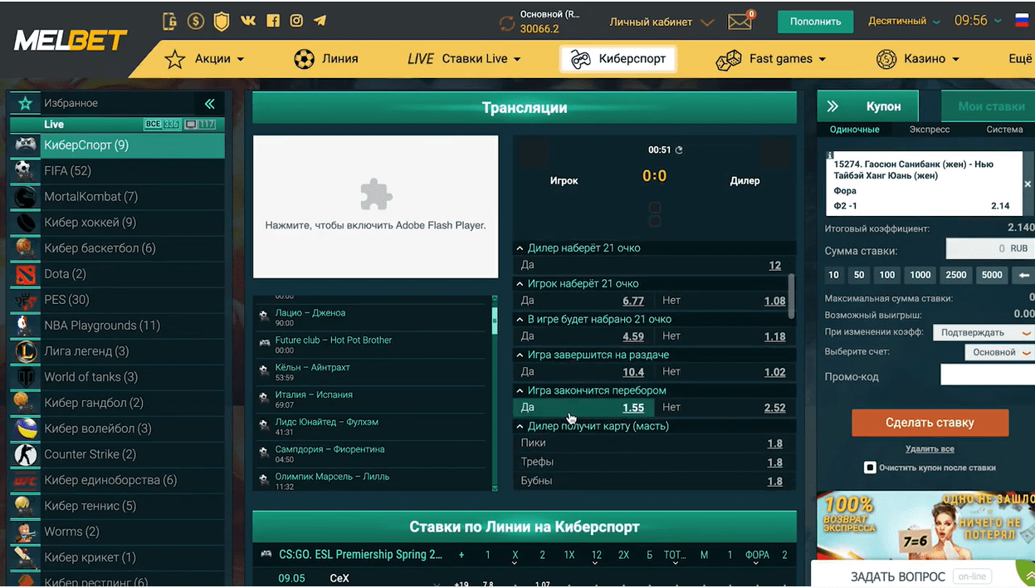Select Кибер хоккей (9) category
Screen dimensions: 1035x588
point(117,223)
